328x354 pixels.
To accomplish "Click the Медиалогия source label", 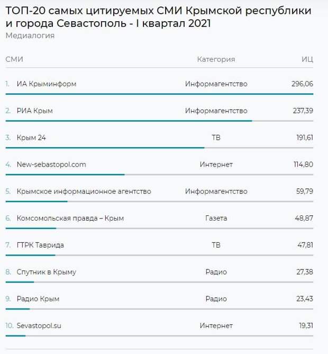I will (x=30, y=35).
